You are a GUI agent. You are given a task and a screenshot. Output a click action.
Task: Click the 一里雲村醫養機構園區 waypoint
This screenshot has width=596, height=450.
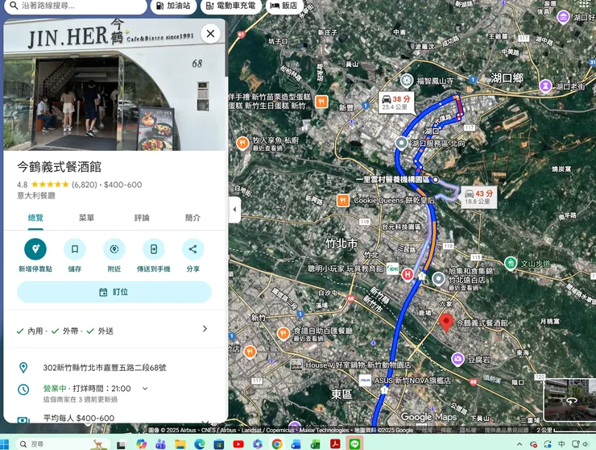(x=436, y=179)
